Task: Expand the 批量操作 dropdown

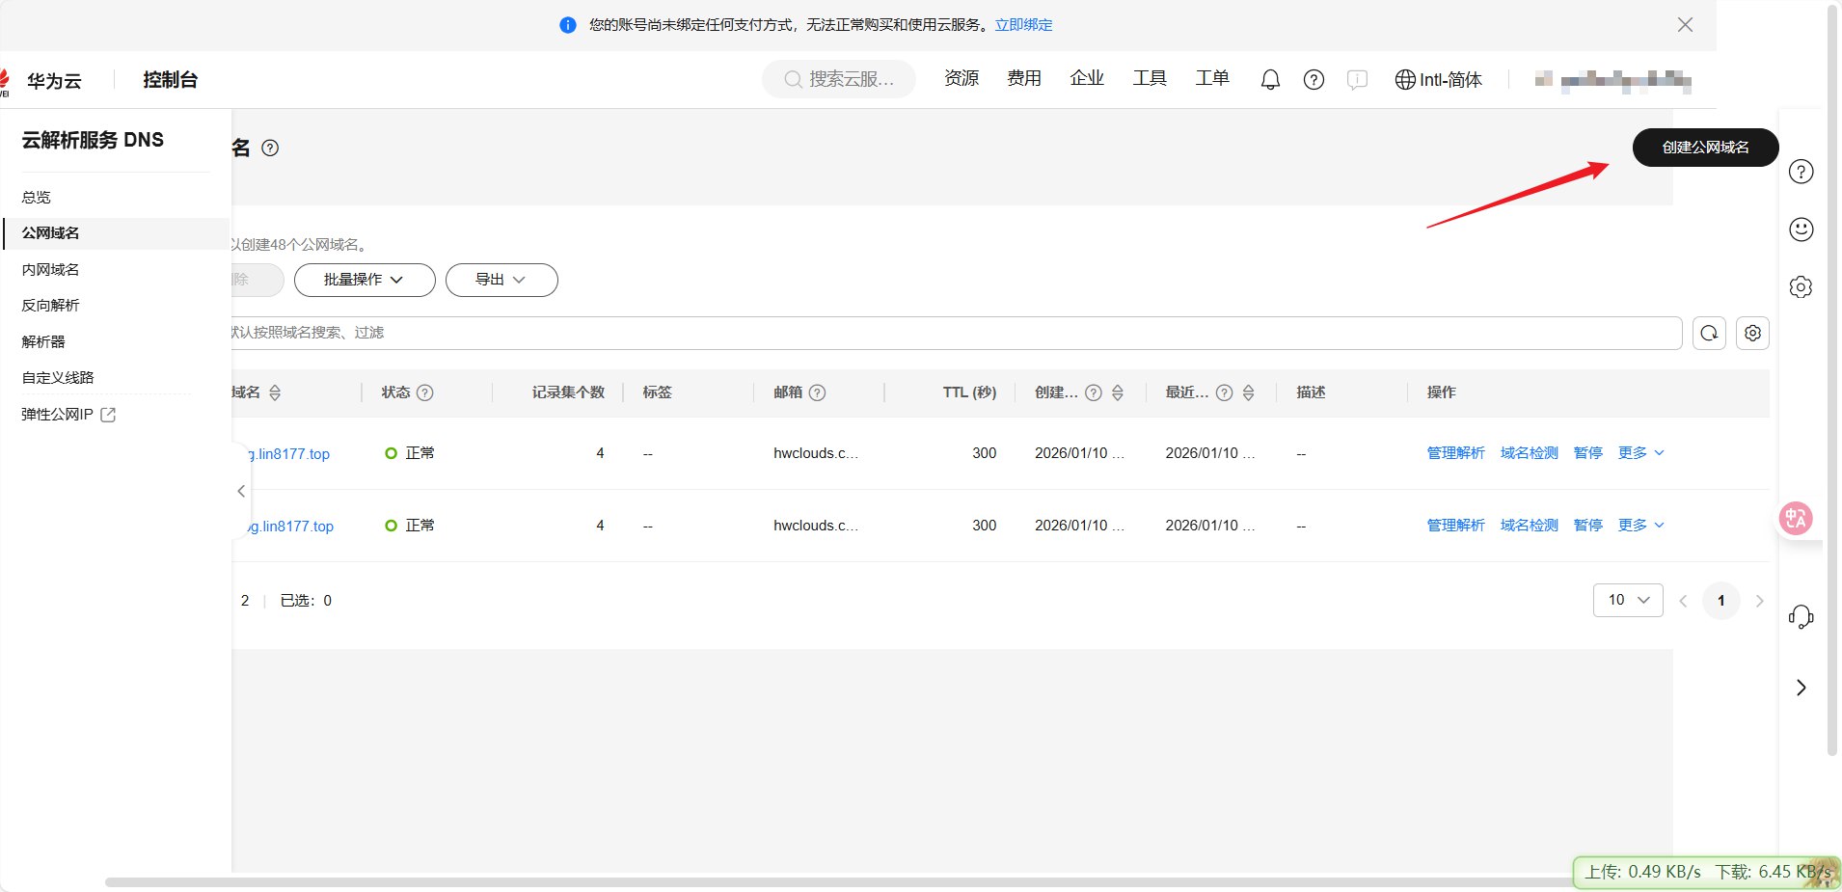Action: point(365,280)
